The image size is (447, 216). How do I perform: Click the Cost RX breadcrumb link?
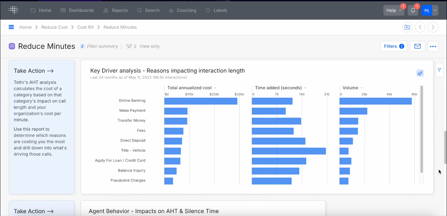click(x=85, y=27)
